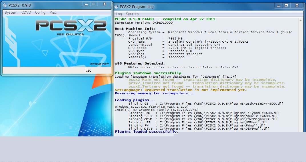
Task: Click the 'x86PType = Standard OEM' line
Action: 160,51
